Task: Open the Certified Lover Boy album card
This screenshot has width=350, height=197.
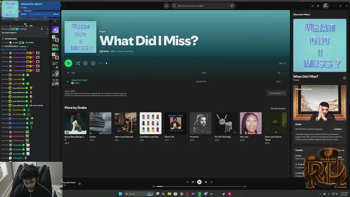Action: 151,127
